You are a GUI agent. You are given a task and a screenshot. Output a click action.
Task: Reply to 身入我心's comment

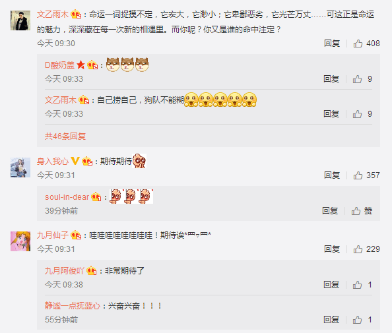click(x=332, y=175)
